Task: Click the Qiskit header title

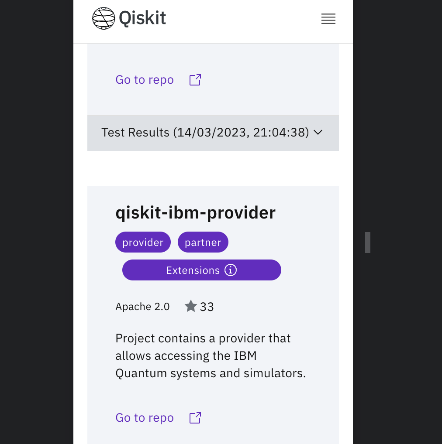Action: coord(142,18)
